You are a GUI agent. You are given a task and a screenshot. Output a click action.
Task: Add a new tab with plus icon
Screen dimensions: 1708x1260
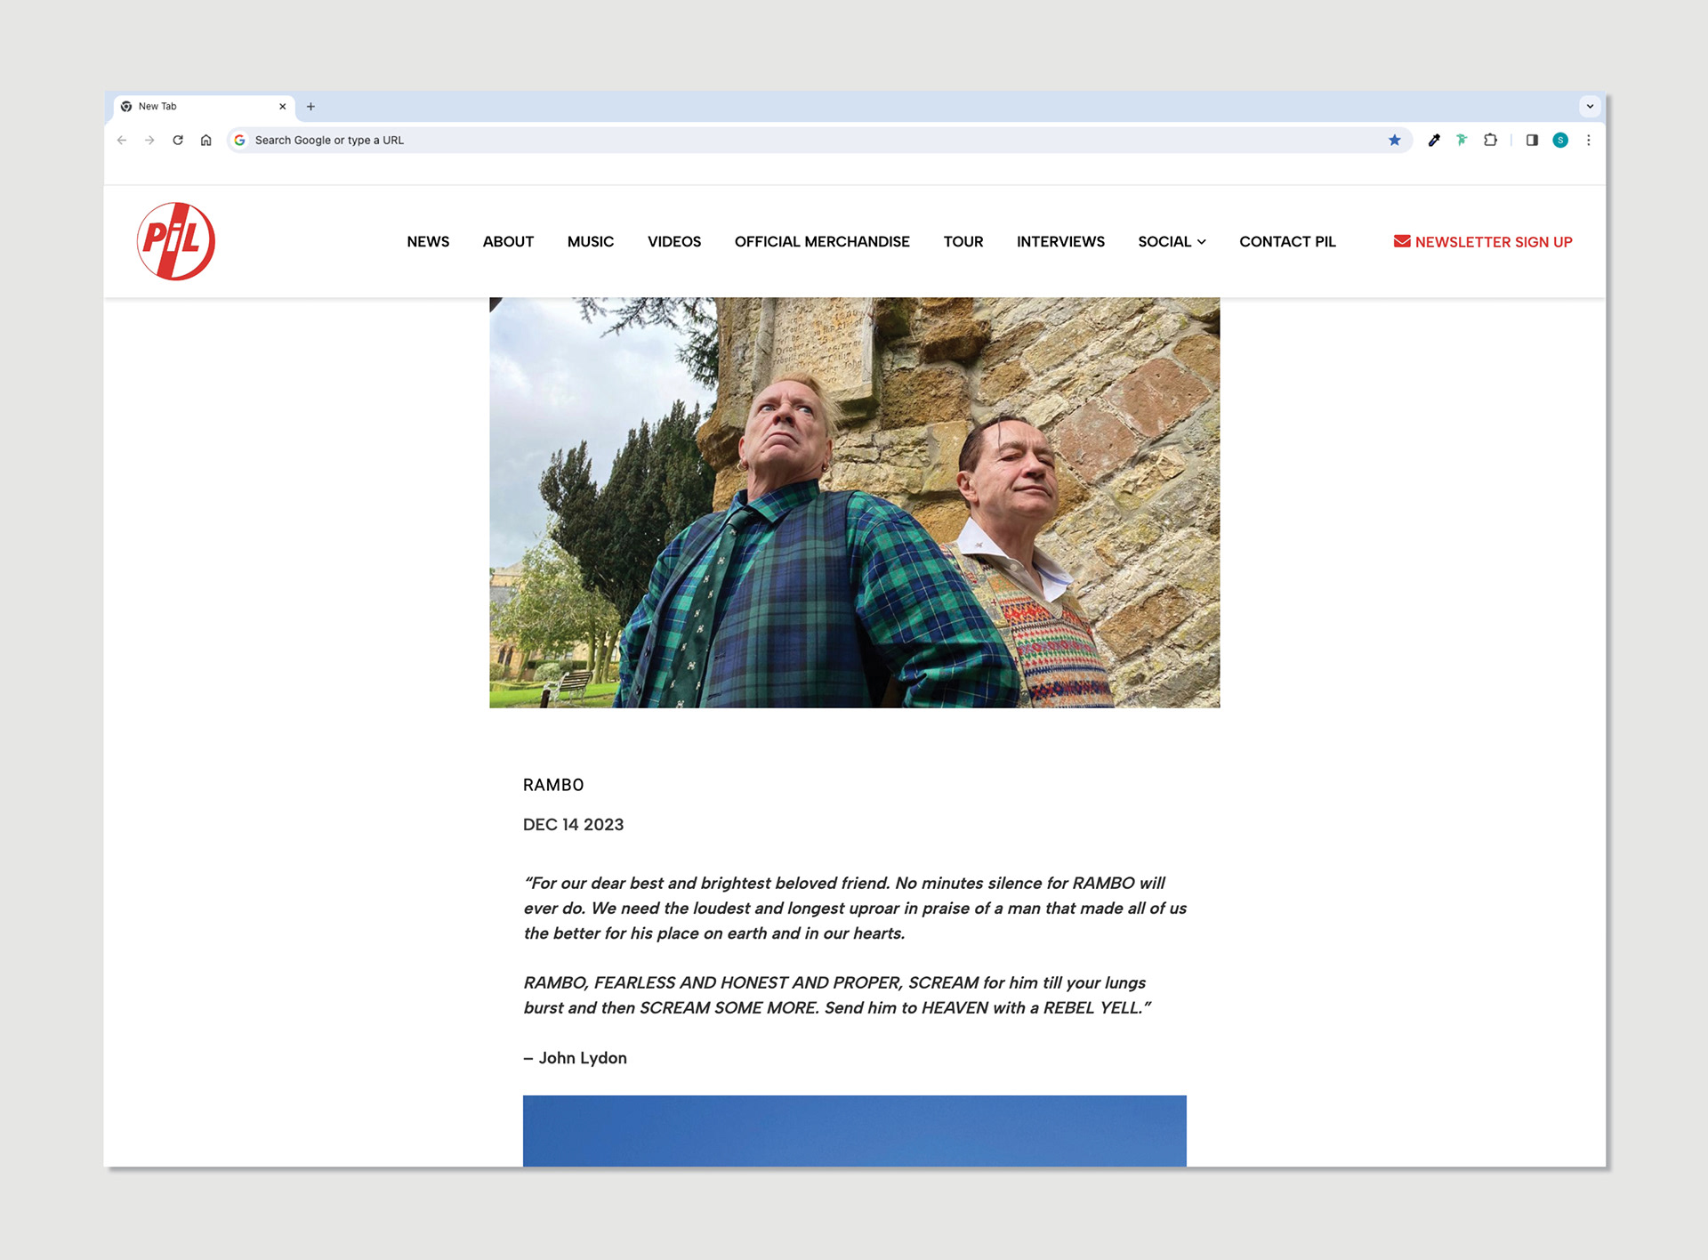pos(310,107)
